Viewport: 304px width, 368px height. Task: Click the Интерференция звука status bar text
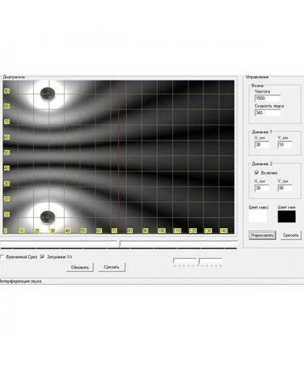pos(20,281)
